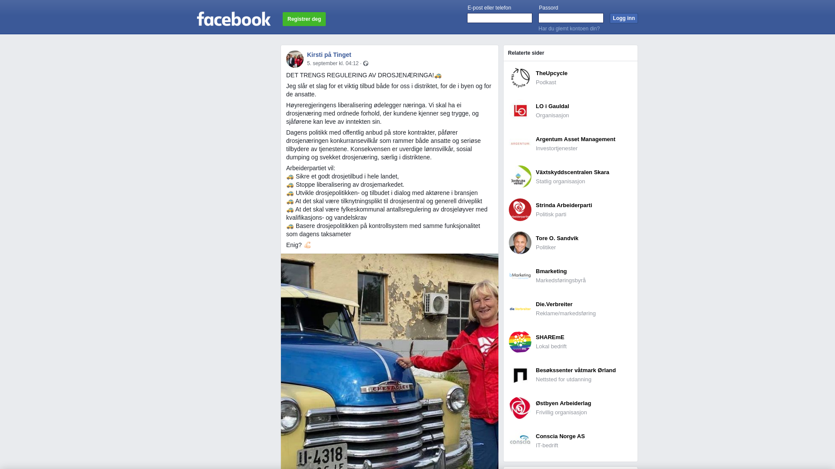Viewport: 835px width, 469px height.
Task: Open TheUpcycle page logo
Action: (520, 78)
